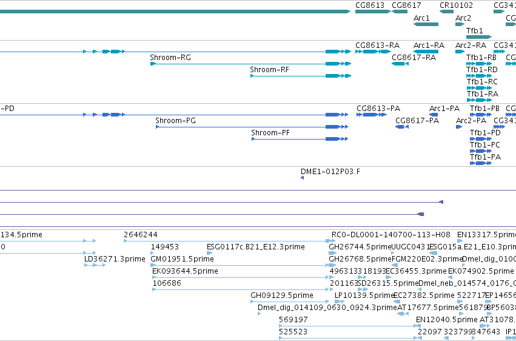Viewport: 516px width, 341px height.
Task: Select the EC27382.5prime EST label
Action: [x=424, y=295]
